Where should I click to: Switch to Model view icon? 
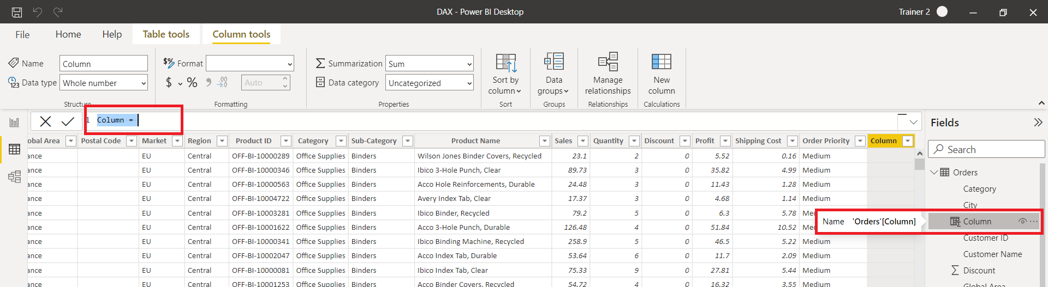pyautogui.click(x=14, y=176)
